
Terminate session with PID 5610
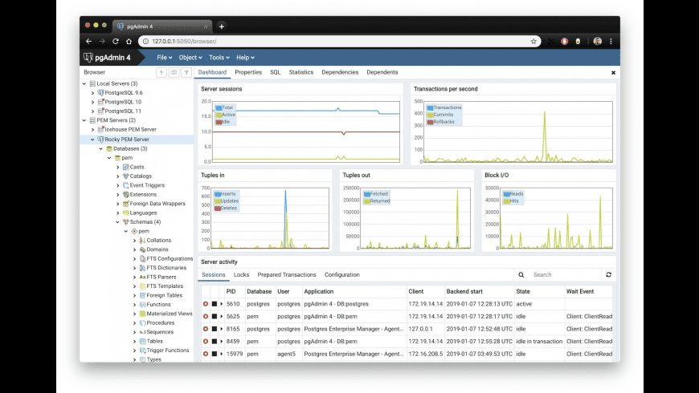pyautogui.click(x=206, y=304)
